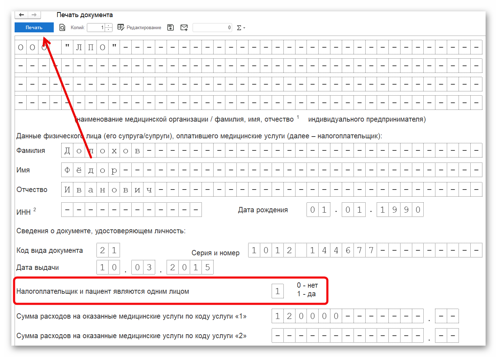Toggle Редактирование edit mode

coord(139,27)
